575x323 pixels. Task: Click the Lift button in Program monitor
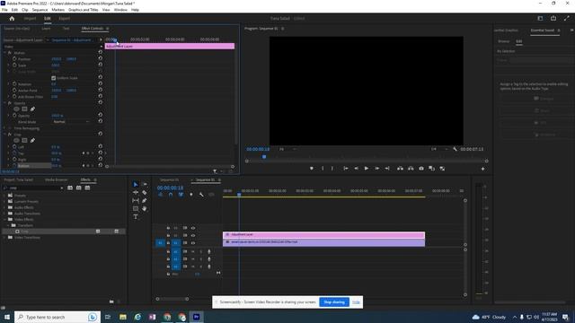(x=400, y=169)
